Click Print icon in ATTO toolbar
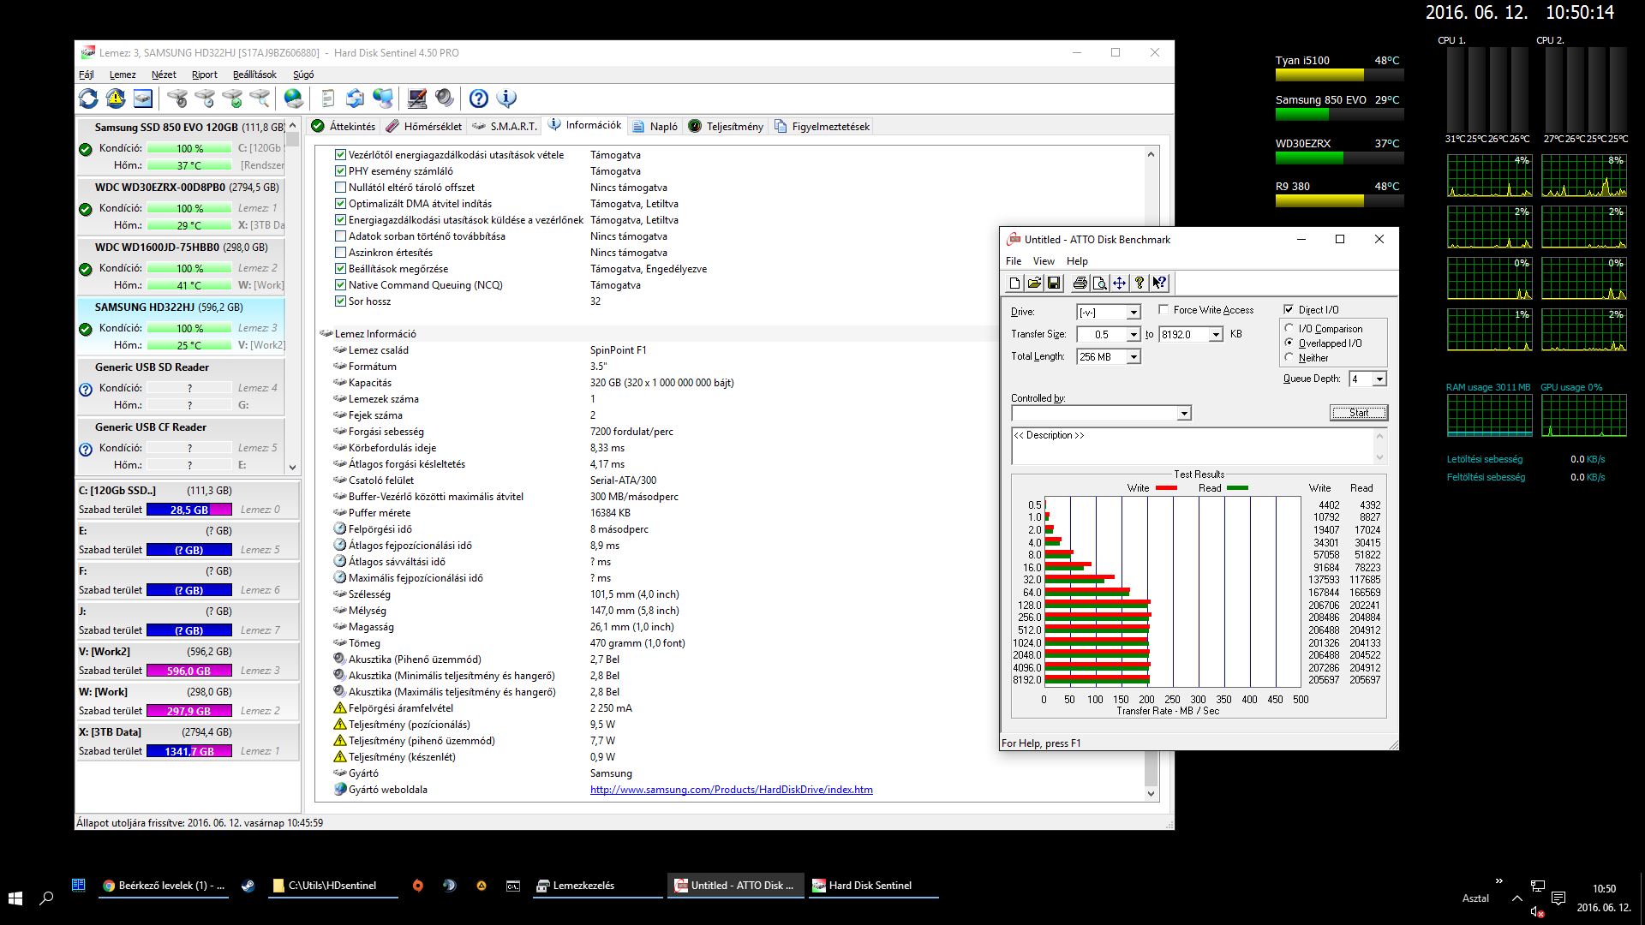This screenshot has height=925, width=1645. point(1080,283)
